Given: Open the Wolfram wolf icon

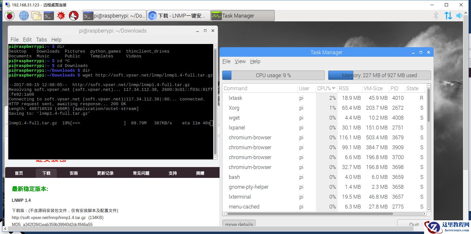Looking at the screenshot, I should click(x=74, y=15).
